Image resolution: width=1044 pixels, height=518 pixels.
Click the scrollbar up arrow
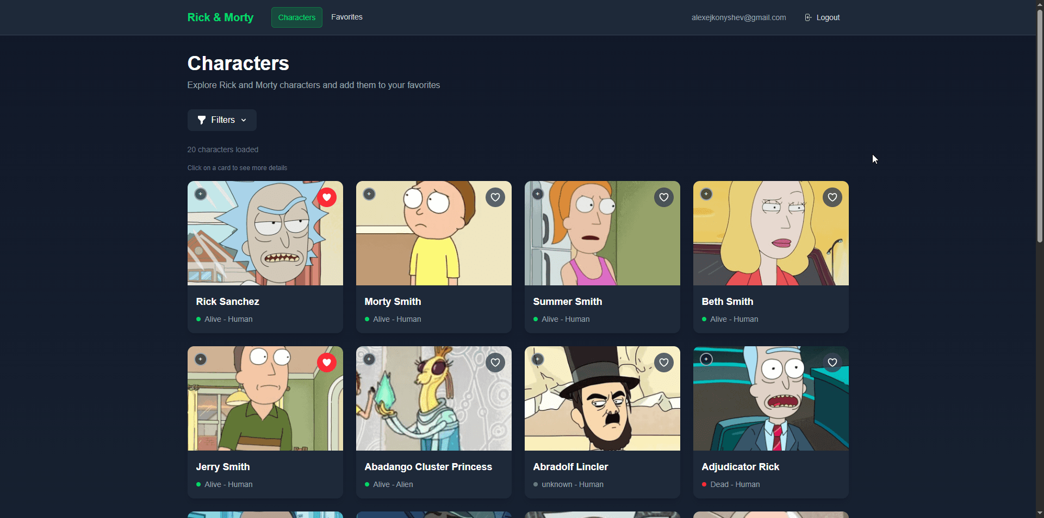[x=1040, y=4]
